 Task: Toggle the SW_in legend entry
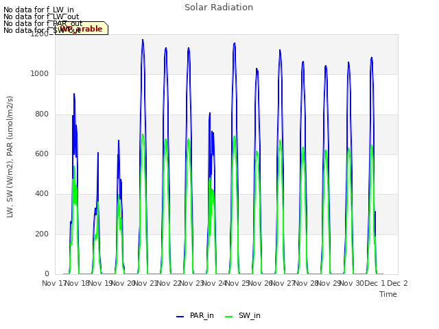tap(242, 315)
